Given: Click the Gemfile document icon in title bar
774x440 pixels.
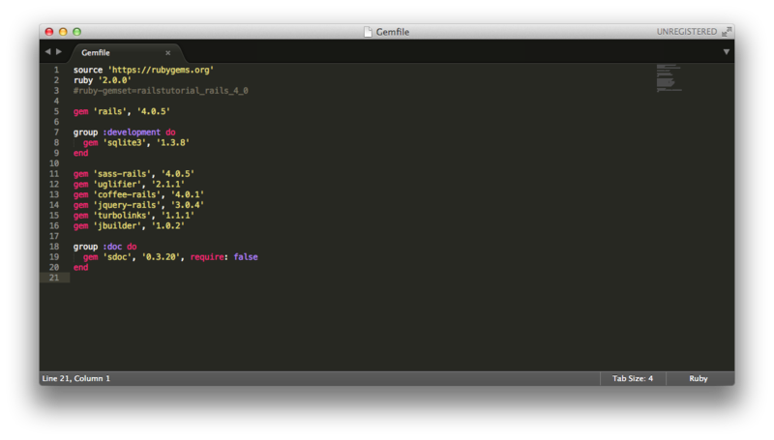Looking at the screenshot, I should point(368,32).
